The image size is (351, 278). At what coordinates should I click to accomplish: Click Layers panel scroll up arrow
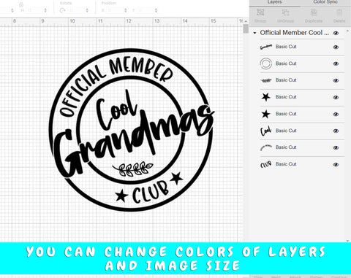point(347,31)
